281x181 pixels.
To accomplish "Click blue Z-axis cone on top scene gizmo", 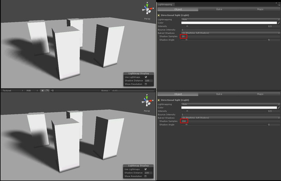I will (145, 7).
